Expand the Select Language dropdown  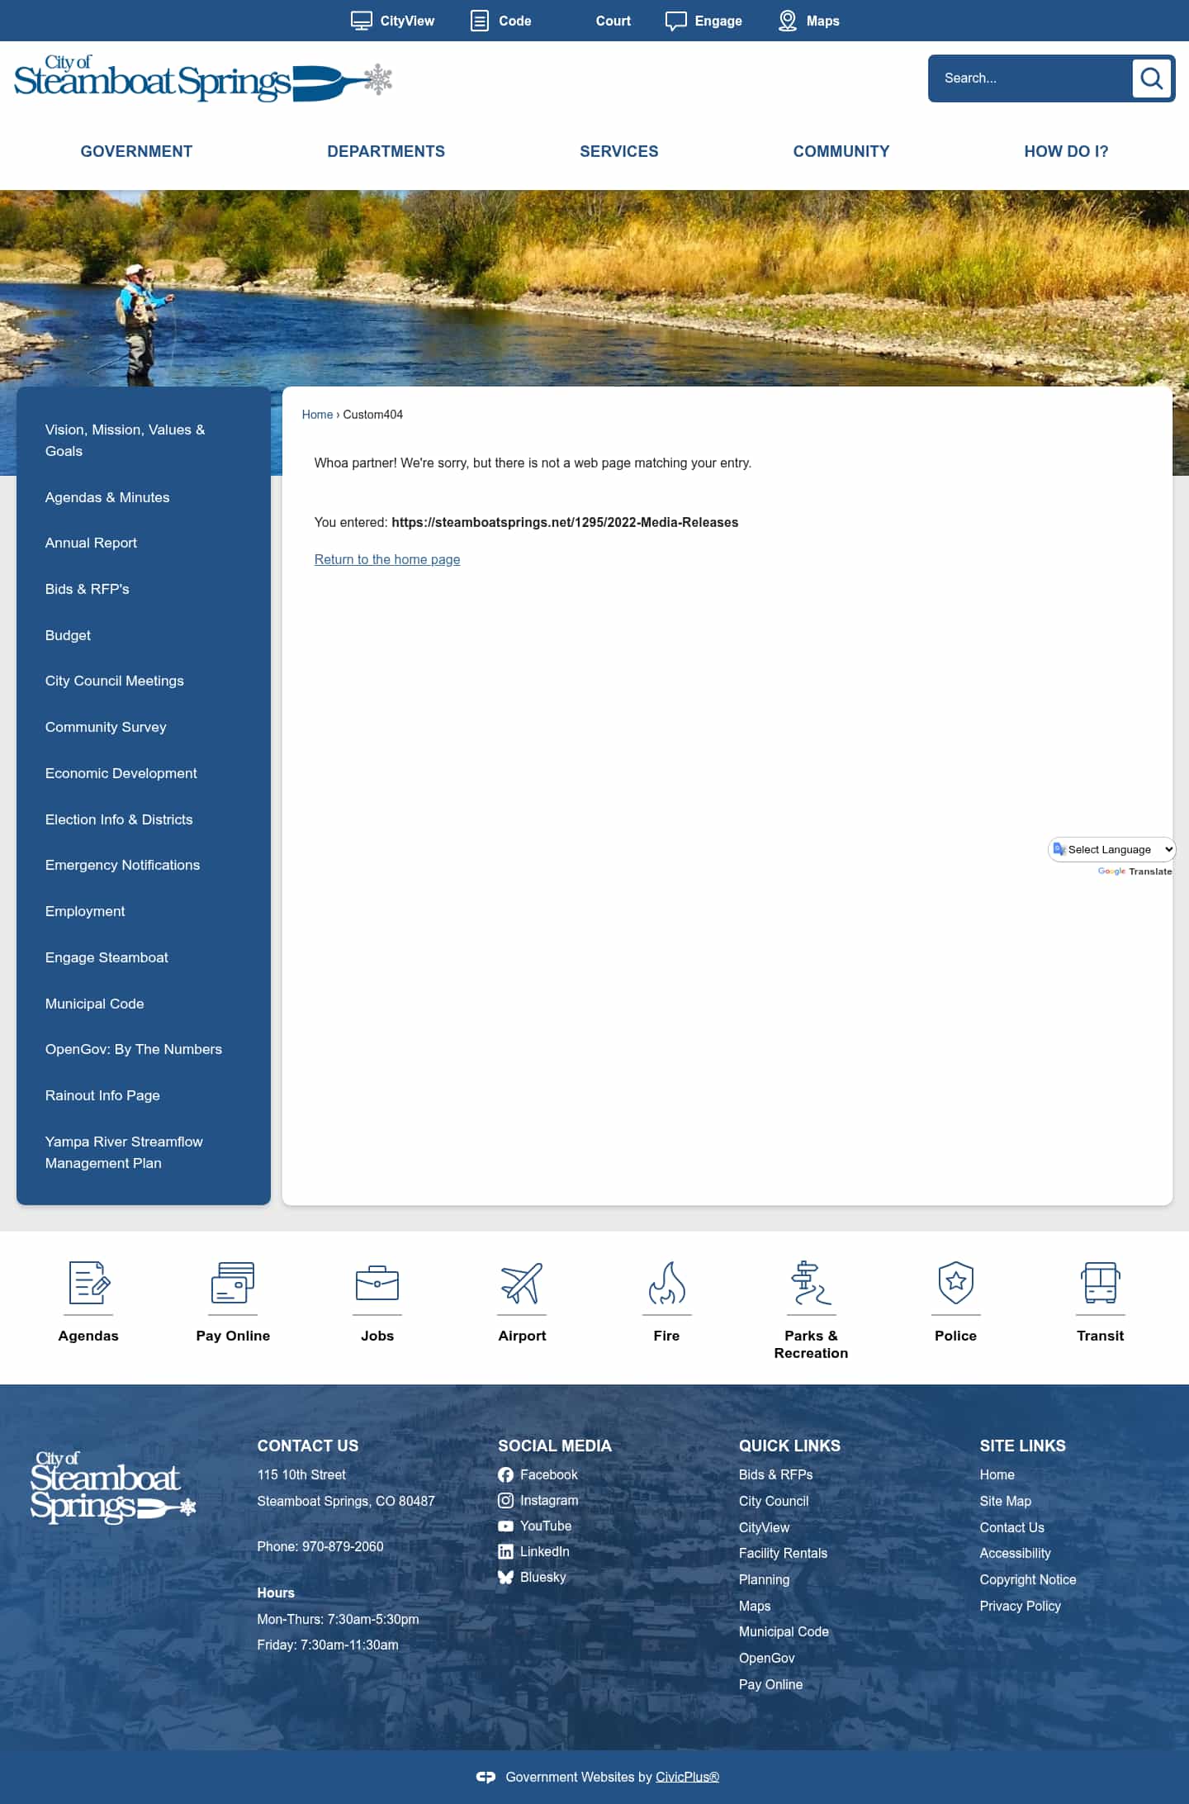click(x=1111, y=849)
